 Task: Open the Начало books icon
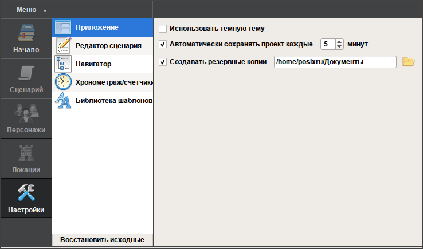(26, 33)
